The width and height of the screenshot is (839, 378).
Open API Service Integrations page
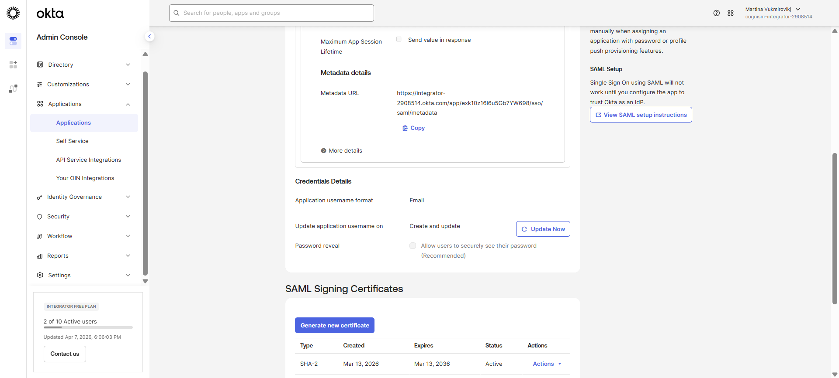coord(88,160)
